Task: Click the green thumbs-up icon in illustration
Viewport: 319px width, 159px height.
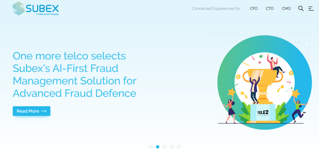Action: pyautogui.click(x=261, y=56)
